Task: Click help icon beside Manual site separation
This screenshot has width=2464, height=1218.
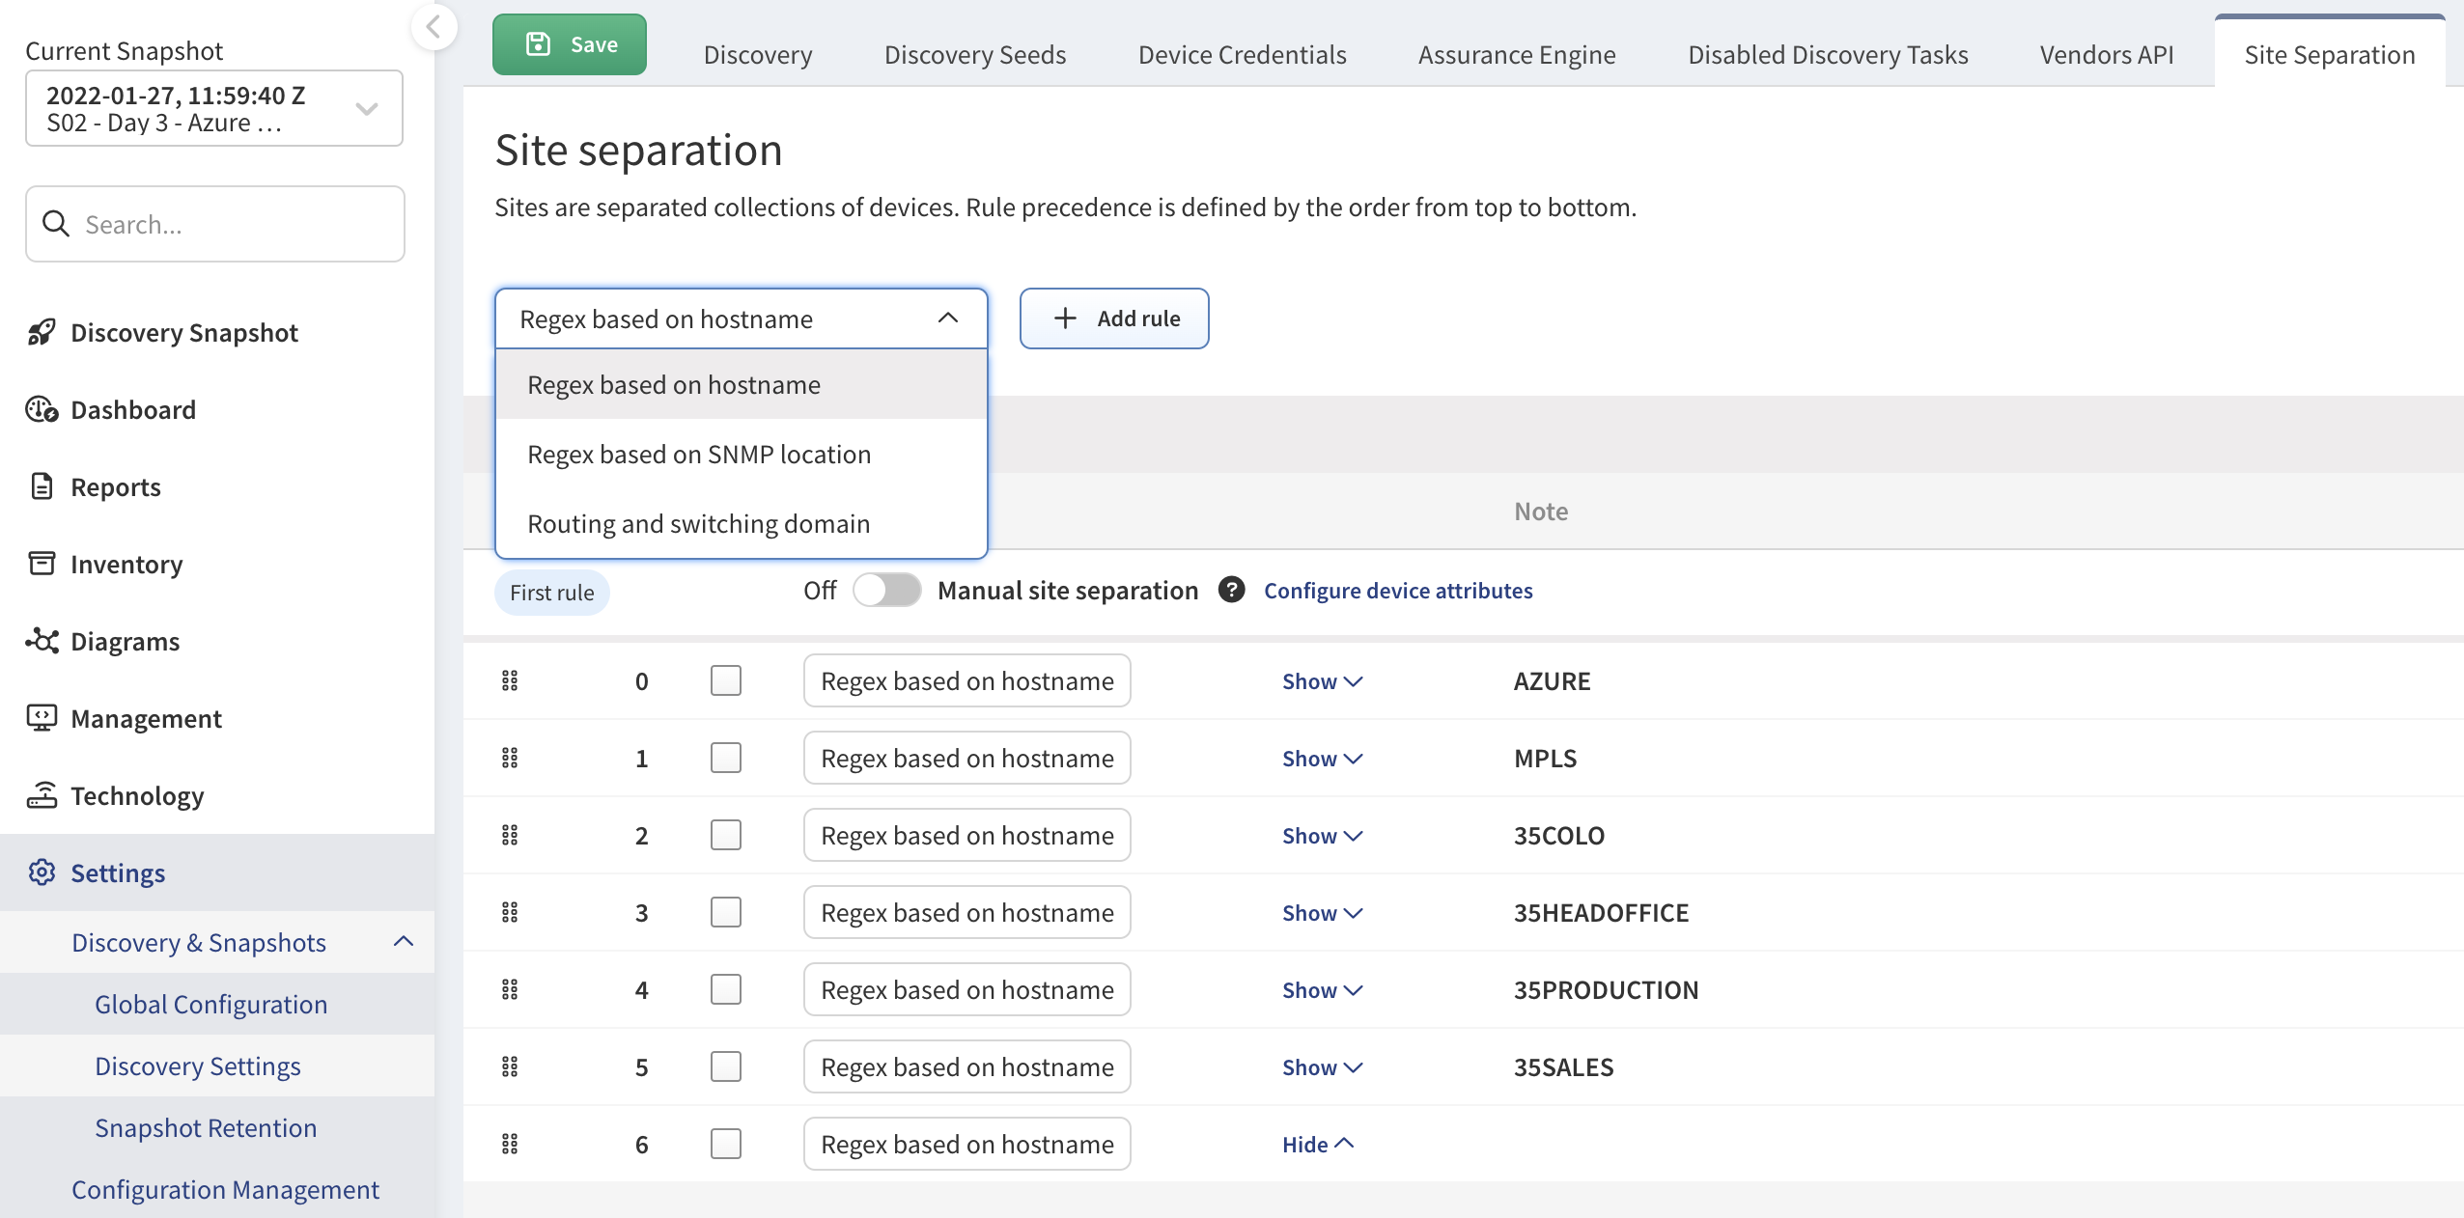Action: click(1231, 590)
